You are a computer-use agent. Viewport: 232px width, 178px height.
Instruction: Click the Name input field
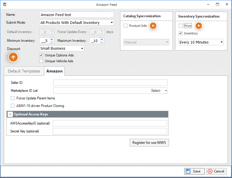[x=76, y=15]
